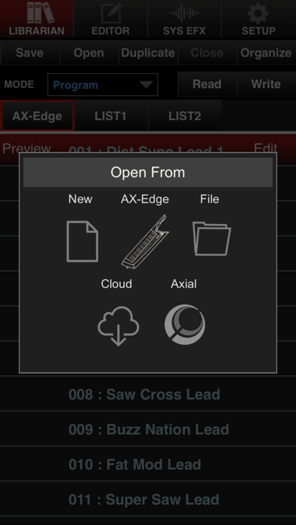296x525 pixels.
Task: Select 009 : Buzz Nation Lead program
Action: (148, 429)
